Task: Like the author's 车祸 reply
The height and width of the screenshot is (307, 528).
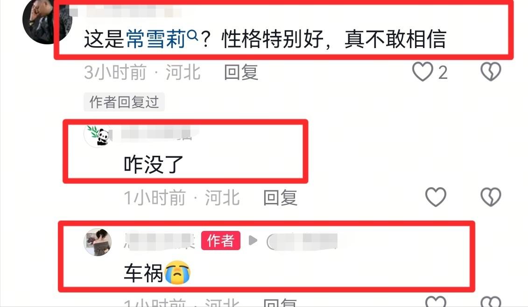Action: [436, 302]
